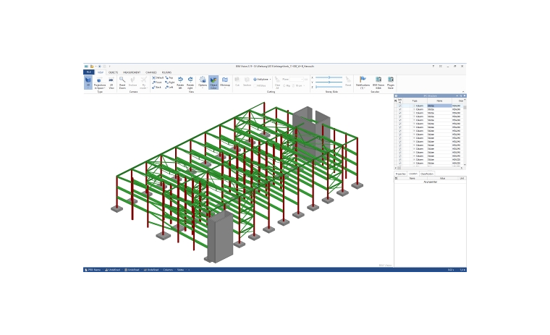
Task: Rotate the model left
Action: click(x=180, y=82)
